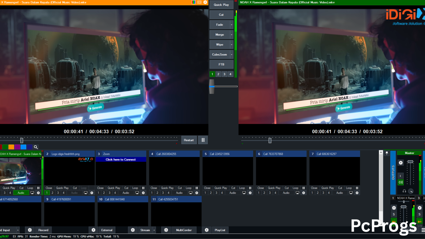Toggle Loop on NOAH X Ramengvrl input

[x=30, y=188]
